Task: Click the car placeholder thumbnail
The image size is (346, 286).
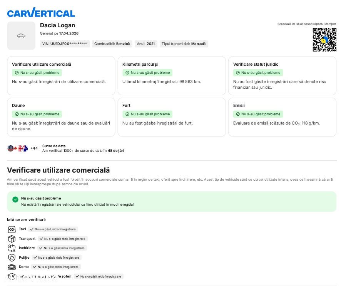Action: coord(21,35)
